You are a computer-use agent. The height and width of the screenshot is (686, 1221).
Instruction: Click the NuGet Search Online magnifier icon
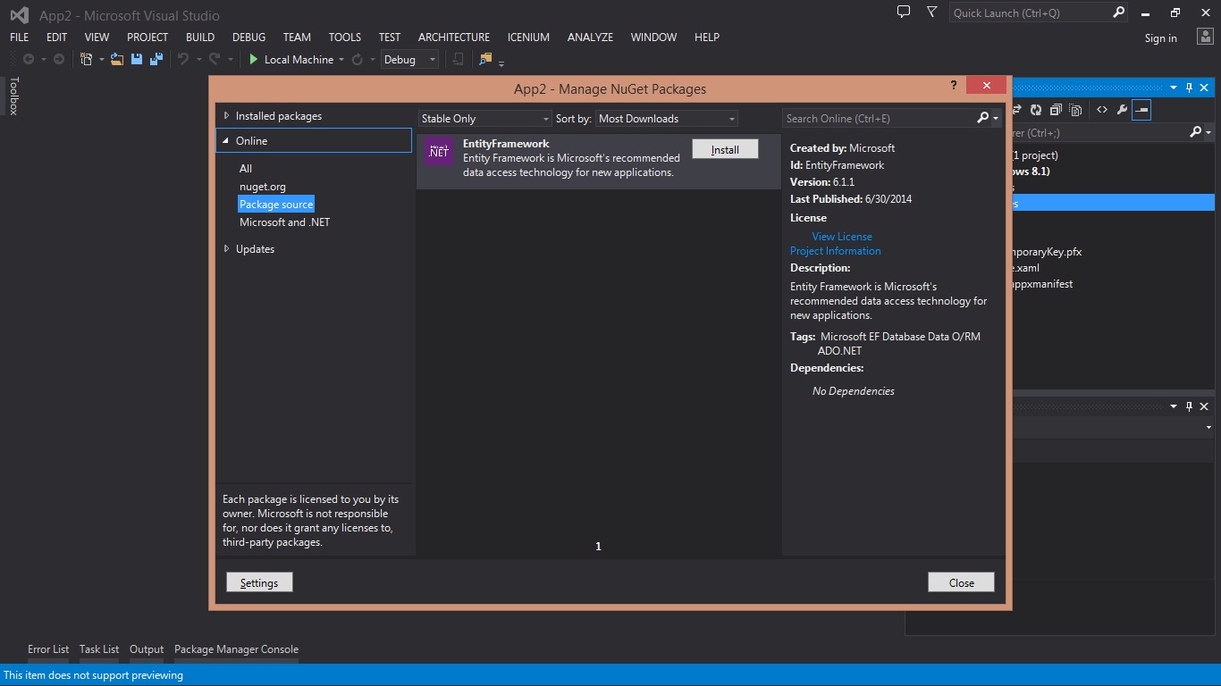(983, 118)
